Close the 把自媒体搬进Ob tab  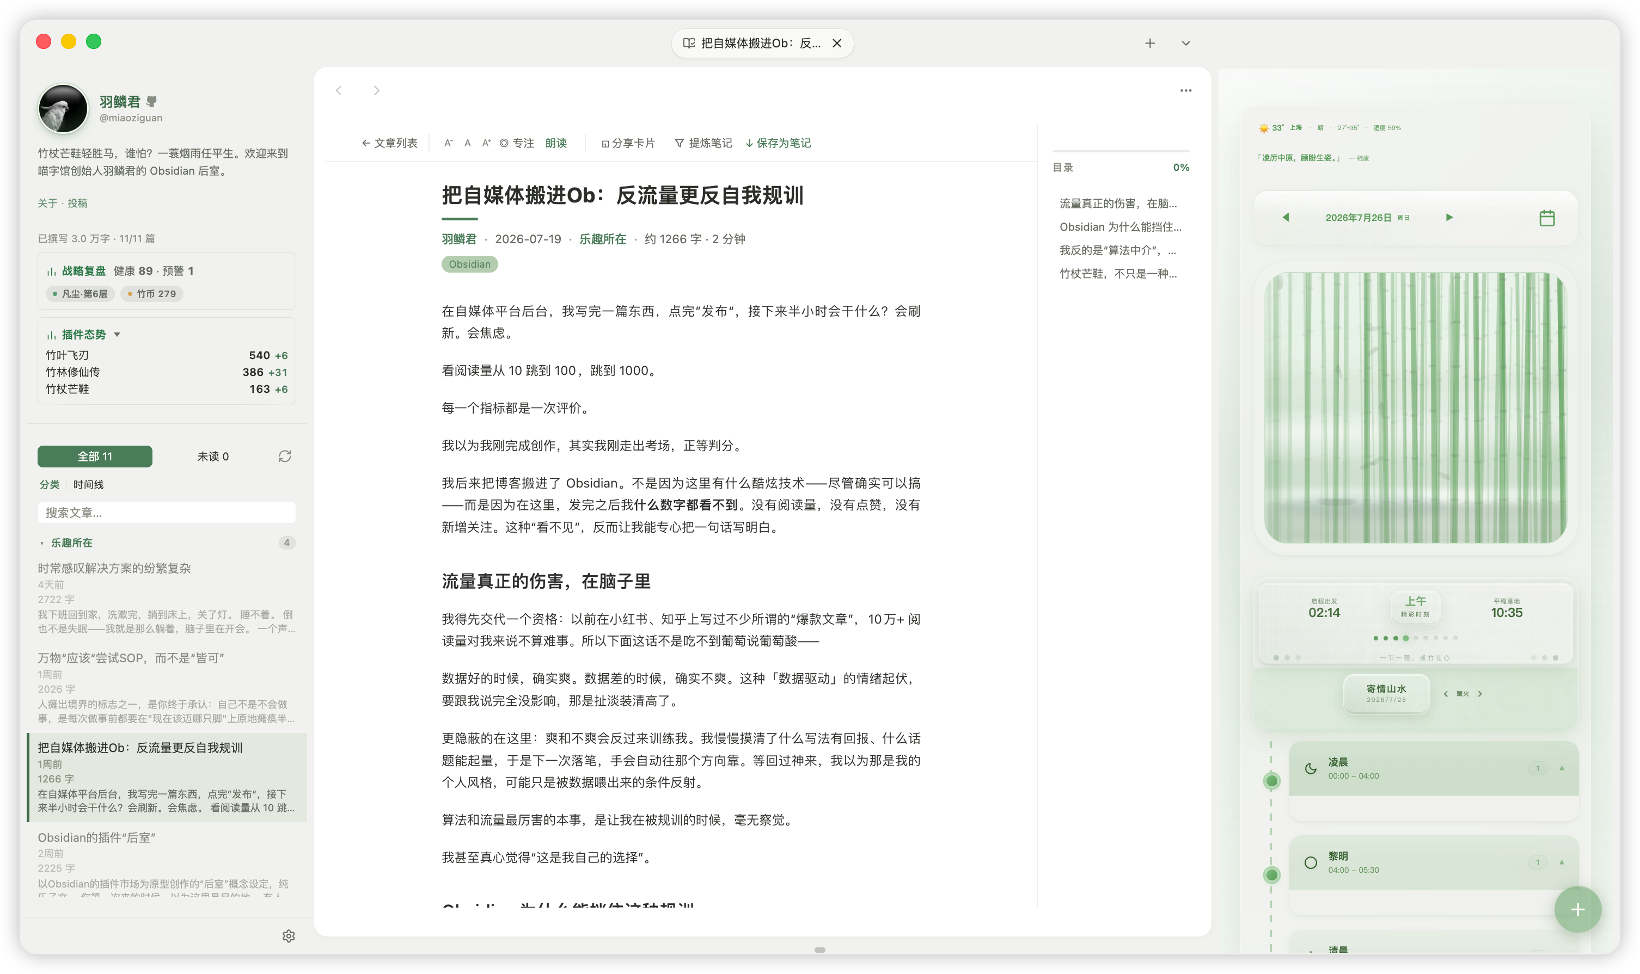837,44
